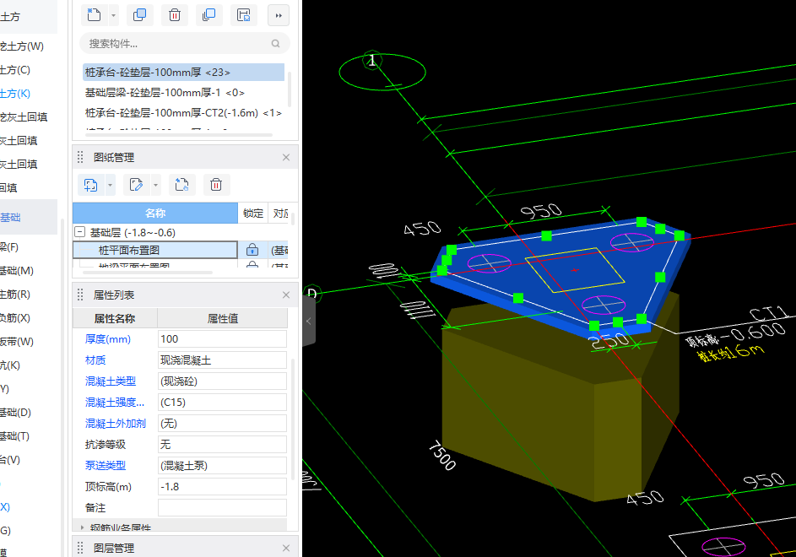The image size is (796, 557).
Task: Click the 混凝土强度 value (C15)
Action: click(x=222, y=402)
